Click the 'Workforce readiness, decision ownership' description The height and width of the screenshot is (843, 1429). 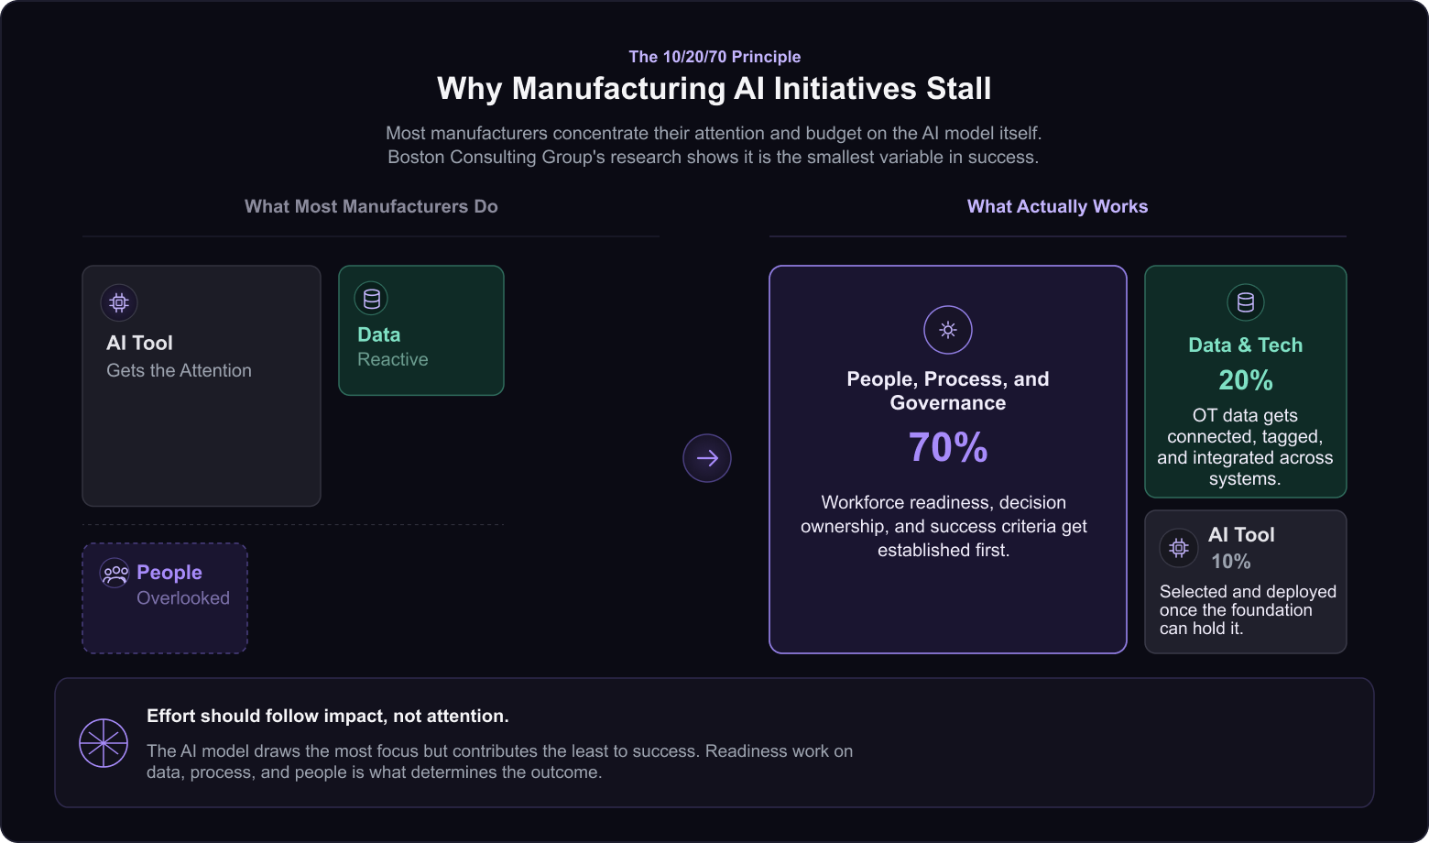[944, 526]
